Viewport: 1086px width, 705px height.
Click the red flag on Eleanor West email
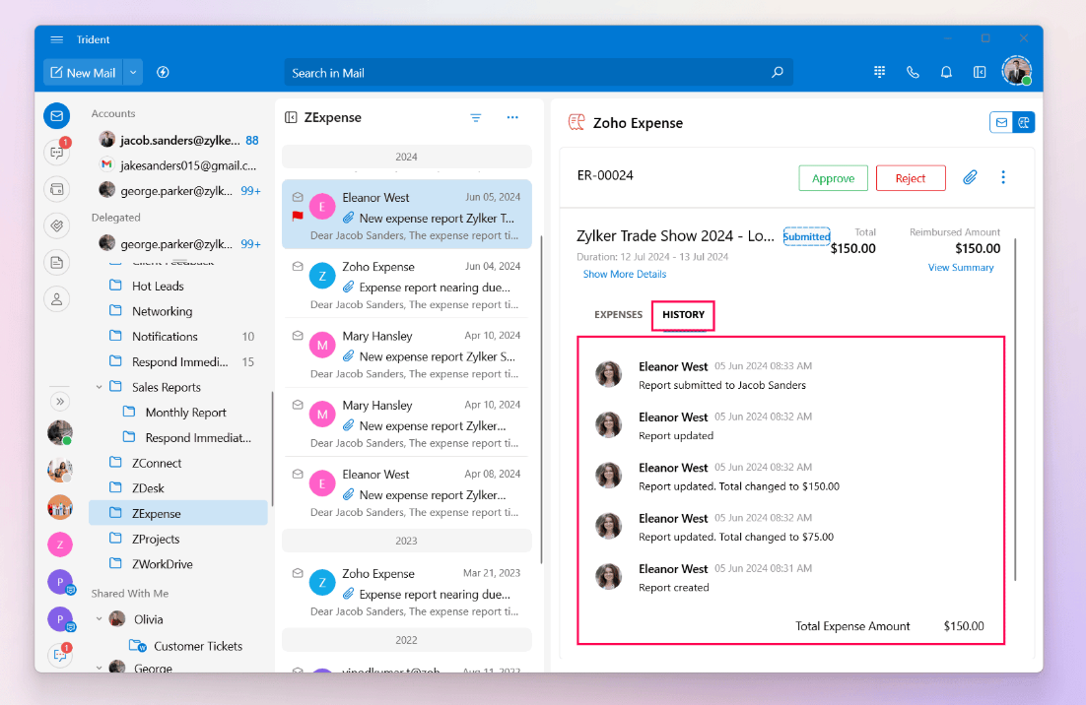(298, 217)
